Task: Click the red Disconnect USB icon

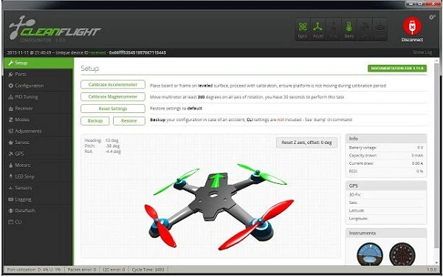Action: click(412, 26)
